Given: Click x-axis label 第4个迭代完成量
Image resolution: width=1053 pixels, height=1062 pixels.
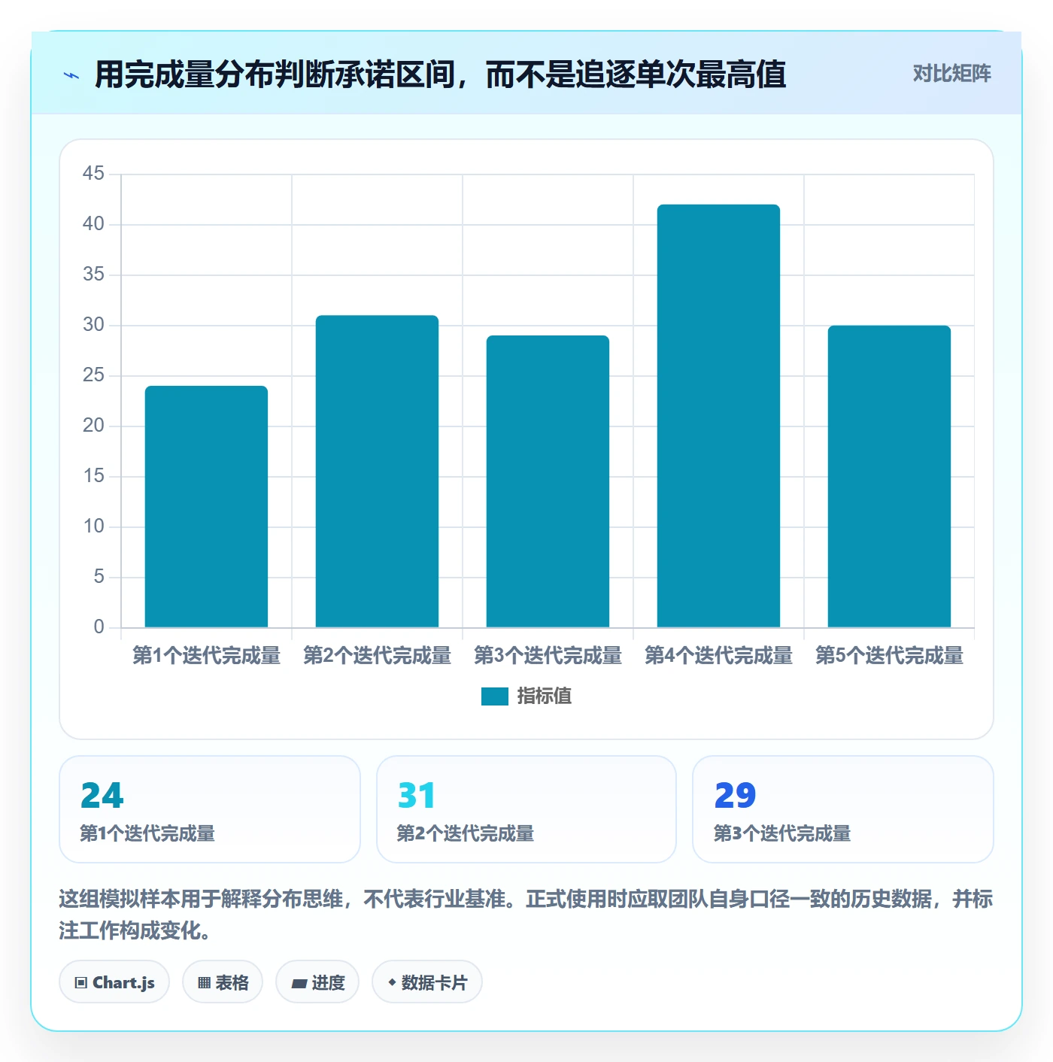Looking at the screenshot, I should (718, 656).
